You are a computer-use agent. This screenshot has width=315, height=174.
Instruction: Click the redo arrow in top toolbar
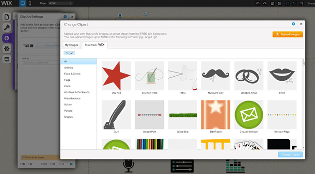click(265, 3)
